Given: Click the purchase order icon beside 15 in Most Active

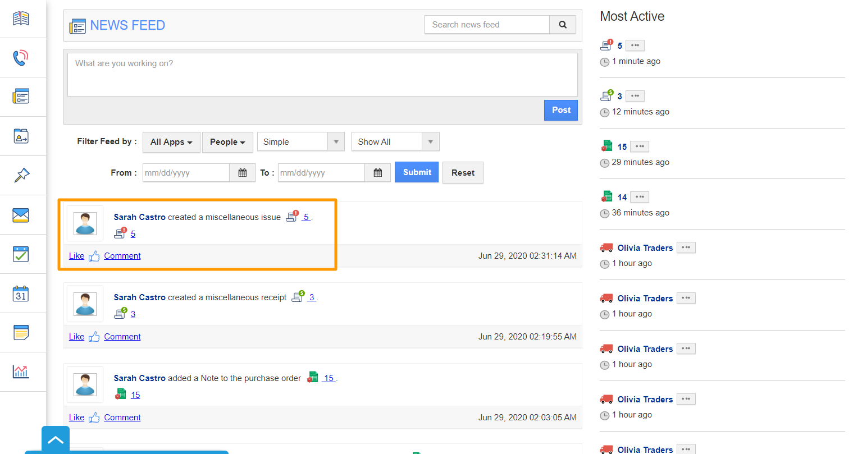Looking at the screenshot, I should [606, 146].
